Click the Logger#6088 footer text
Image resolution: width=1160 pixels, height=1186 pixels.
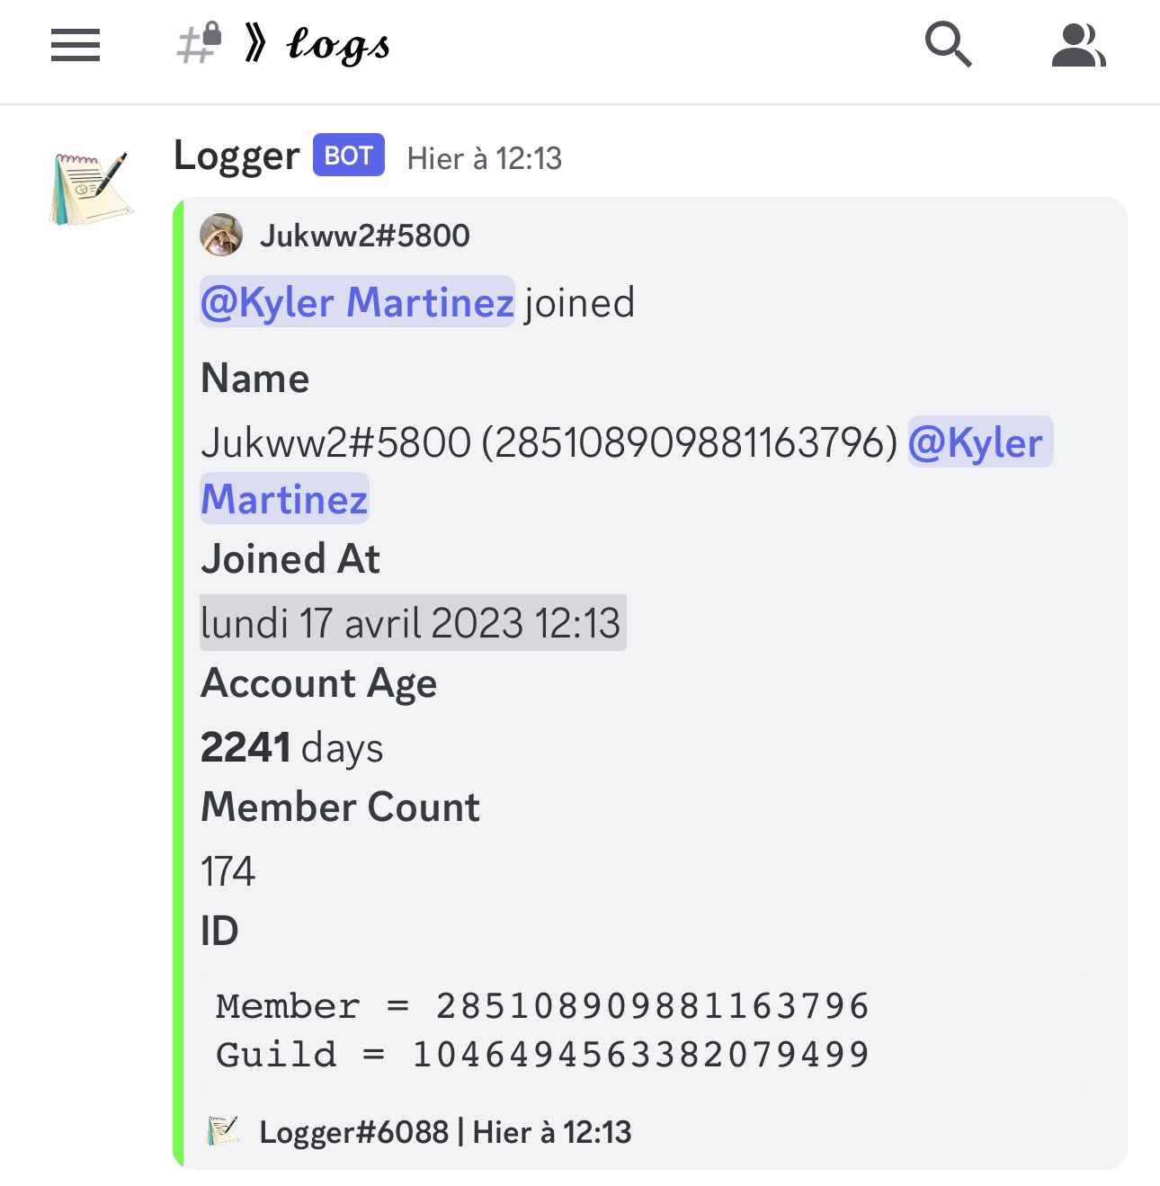click(x=353, y=1131)
